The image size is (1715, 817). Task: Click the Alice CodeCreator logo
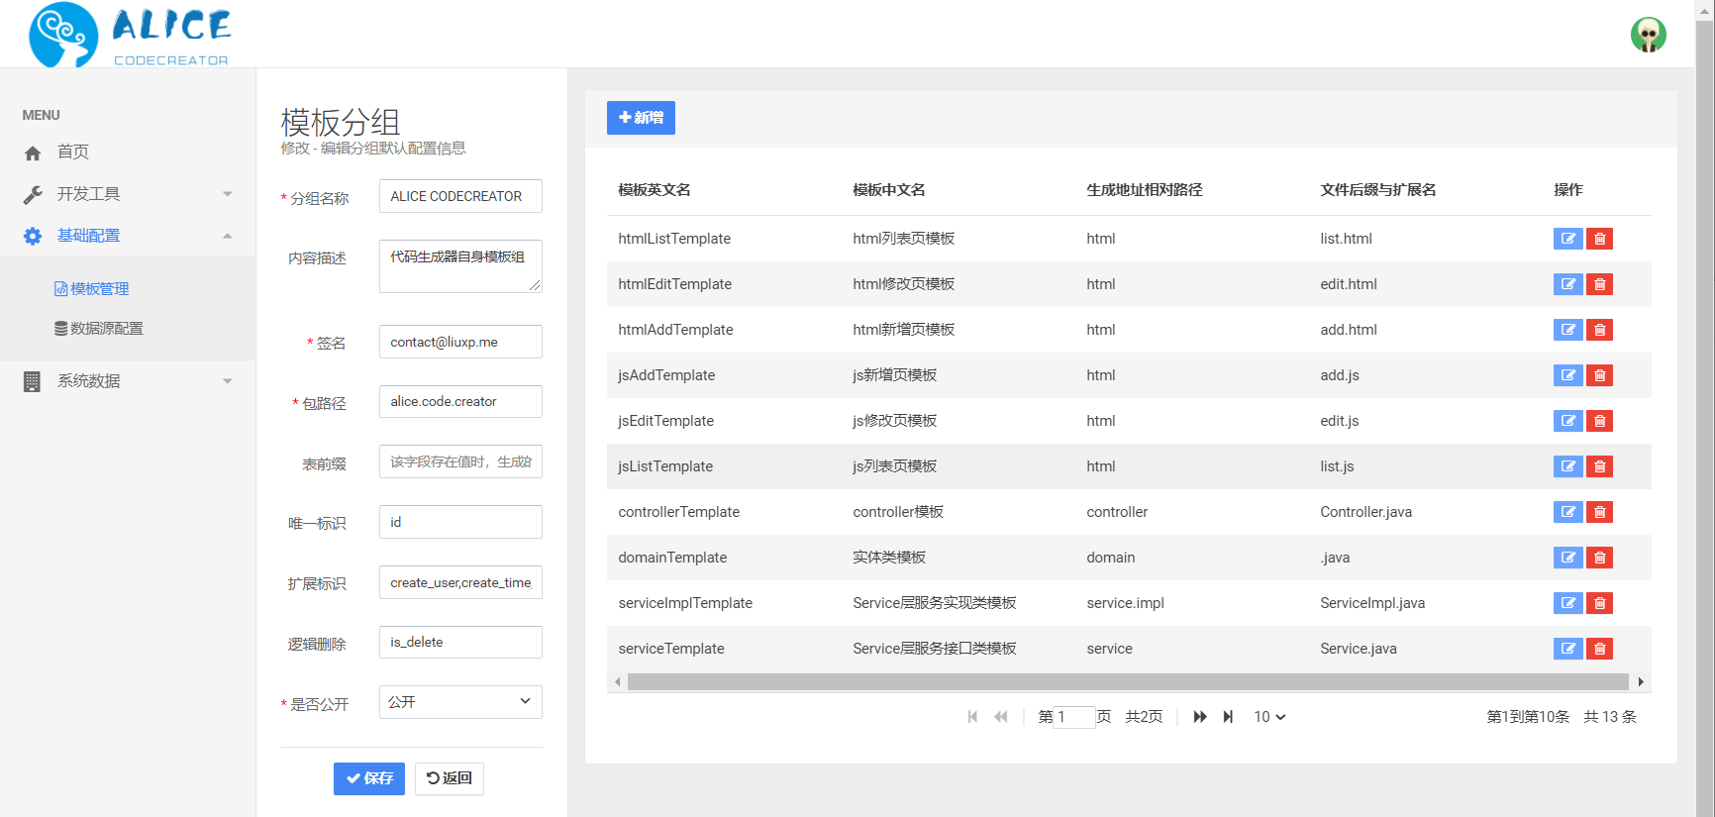(x=130, y=35)
